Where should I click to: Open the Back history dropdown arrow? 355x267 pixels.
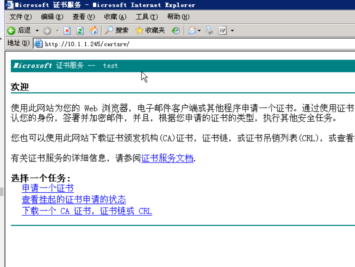pos(37,30)
